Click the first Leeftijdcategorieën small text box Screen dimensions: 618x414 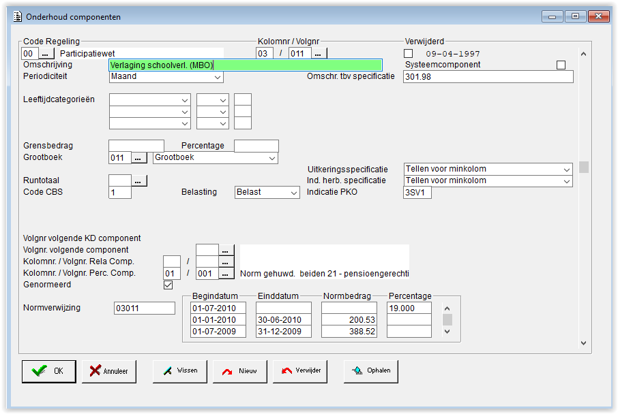tap(243, 100)
